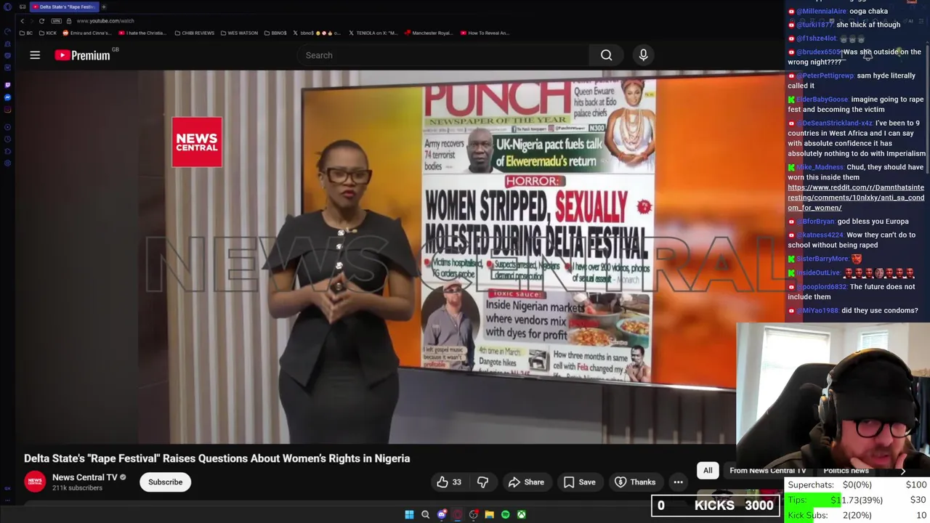Open a new browser tab
The height and width of the screenshot is (523, 930).
coord(104,7)
